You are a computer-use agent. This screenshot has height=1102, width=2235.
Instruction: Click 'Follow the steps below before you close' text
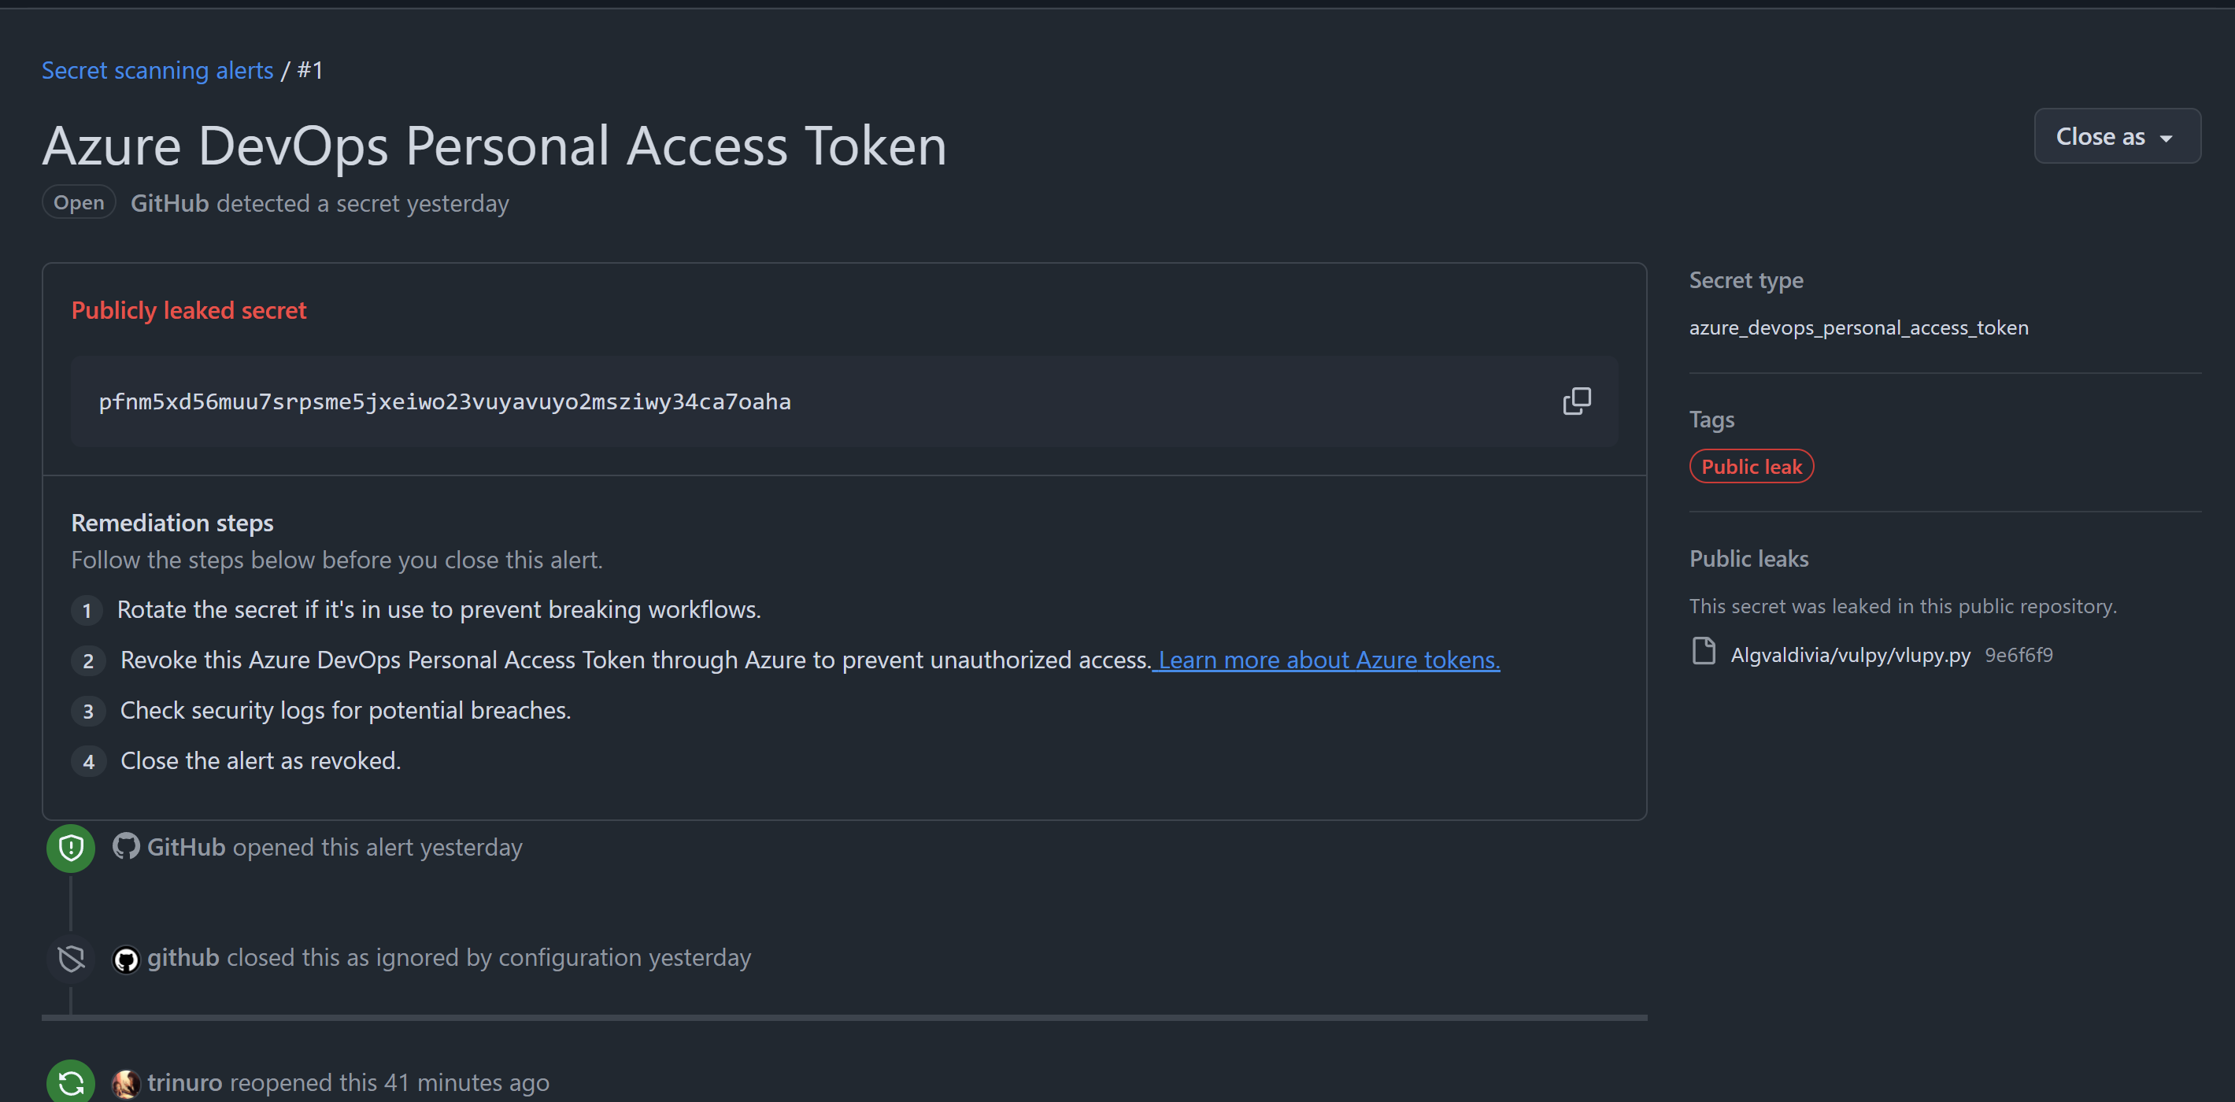(337, 560)
